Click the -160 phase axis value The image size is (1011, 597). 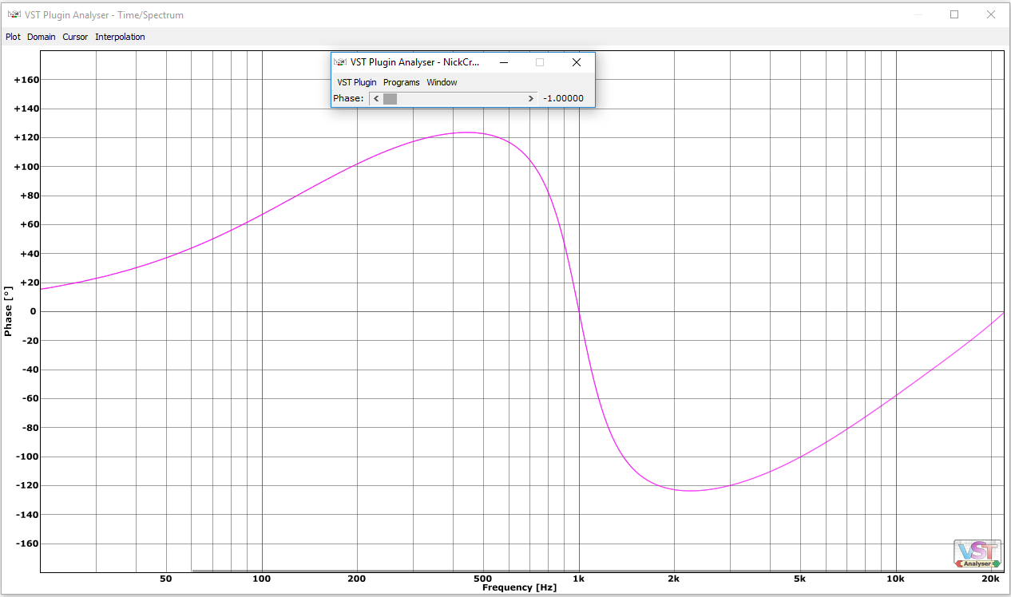[x=27, y=544]
